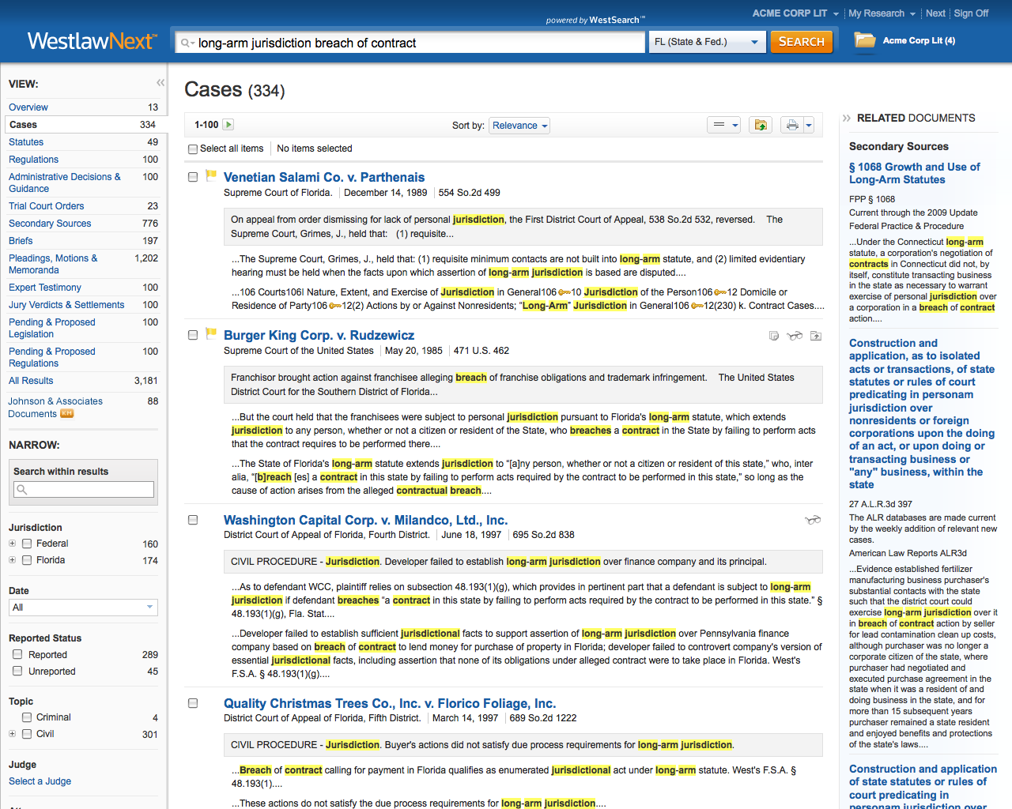Click the folder icon on Burger King result
Image resolution: width=1012 pixels, height=809 pixels.
point(816,336)
